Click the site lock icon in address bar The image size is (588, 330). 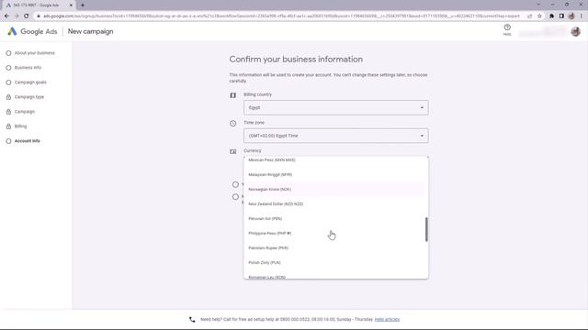click(39, 16)
